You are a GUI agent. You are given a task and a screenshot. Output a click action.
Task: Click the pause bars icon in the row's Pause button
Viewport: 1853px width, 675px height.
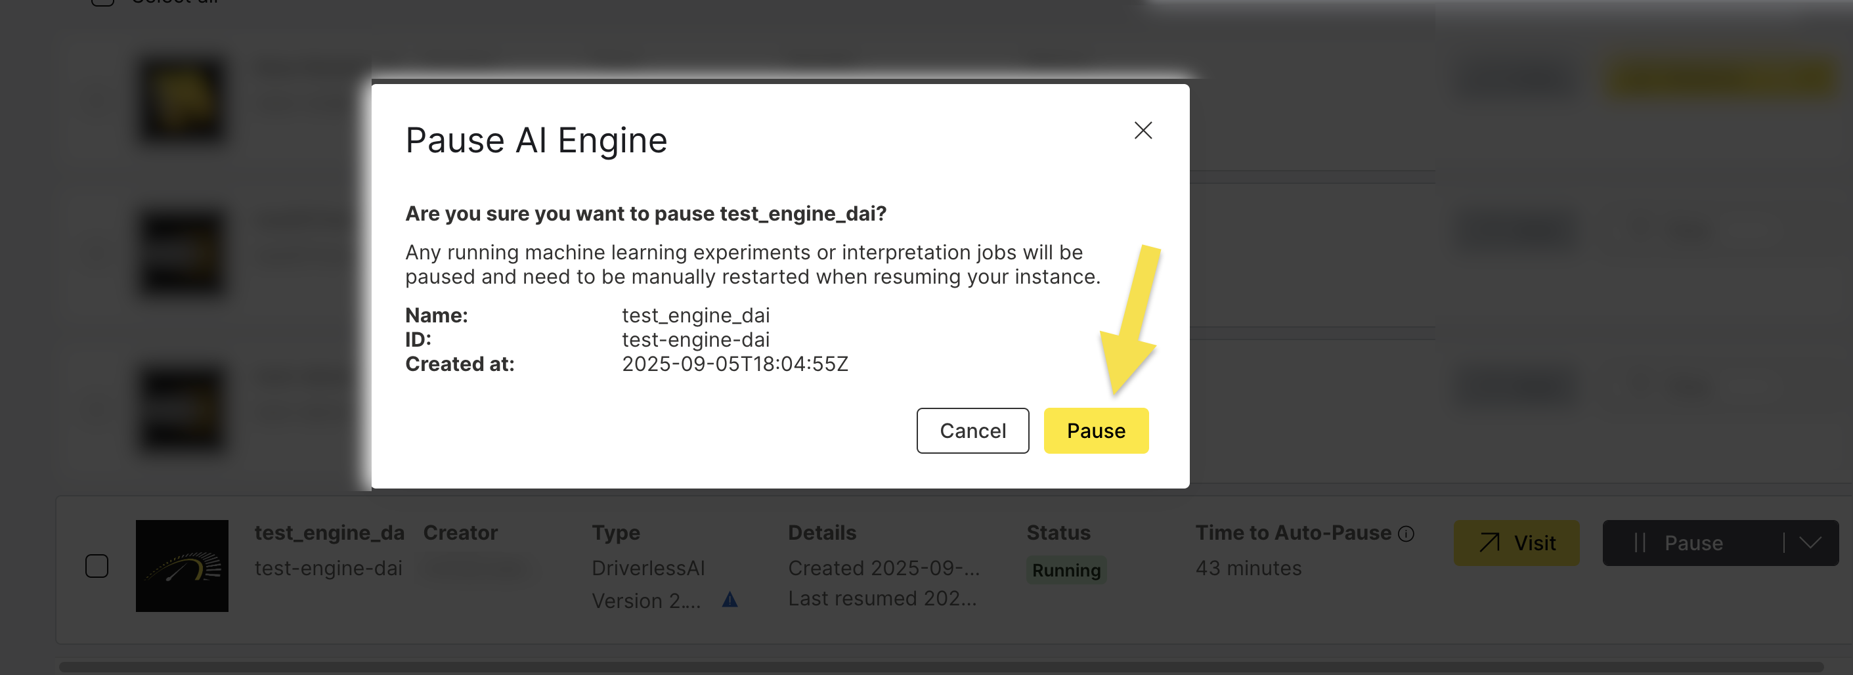pos(1643,542)
